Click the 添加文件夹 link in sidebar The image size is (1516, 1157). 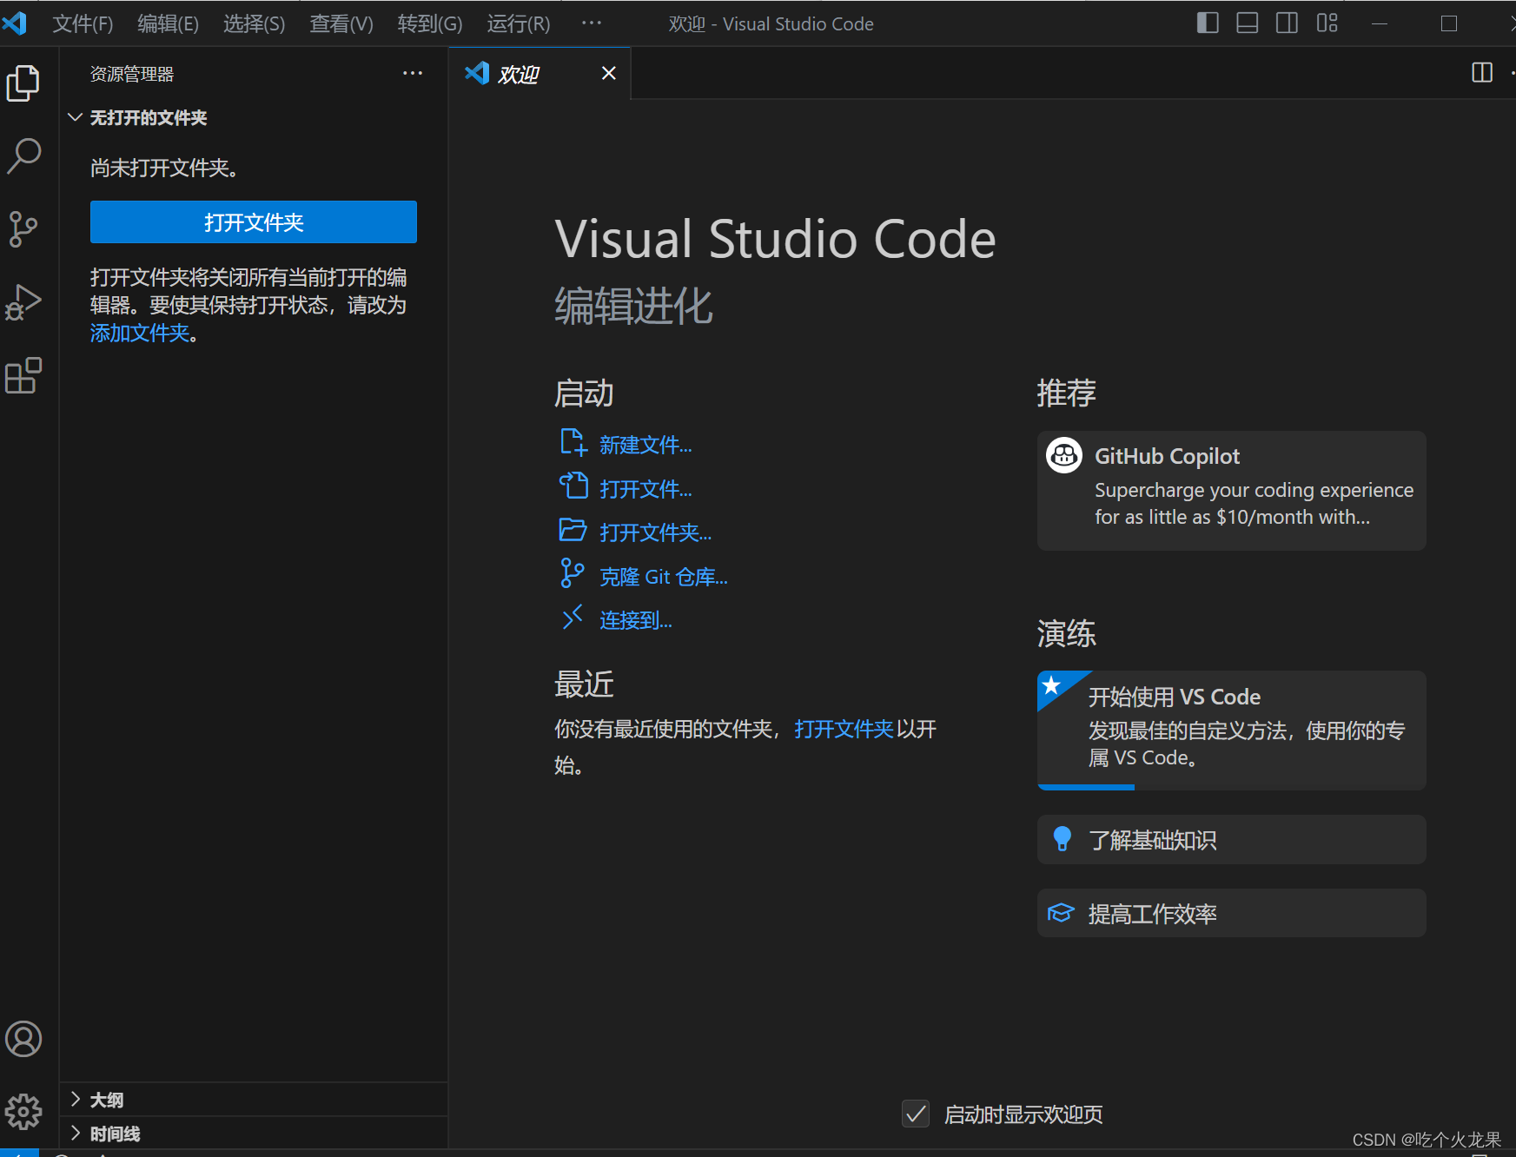140,333
